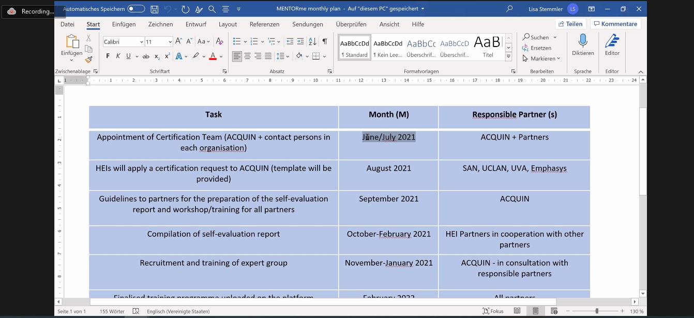694x318 pixels.
Task: Justify the text alignment
Action: [268, 56]
